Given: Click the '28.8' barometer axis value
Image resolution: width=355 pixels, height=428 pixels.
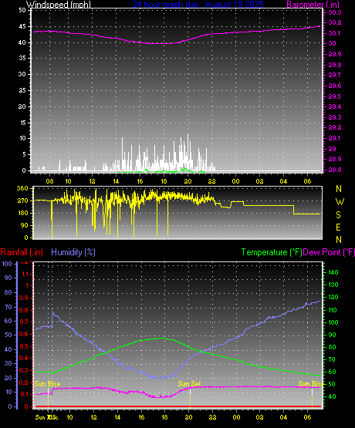Looking at the screenshot, I should pos(334,170).
